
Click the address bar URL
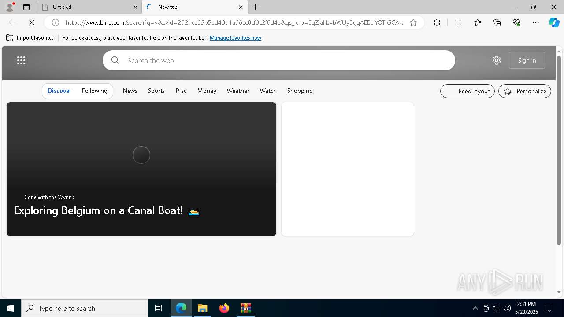pyautogui.click(x=234, y=22)
